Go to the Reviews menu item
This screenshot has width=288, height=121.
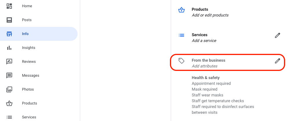pos(29,61)
